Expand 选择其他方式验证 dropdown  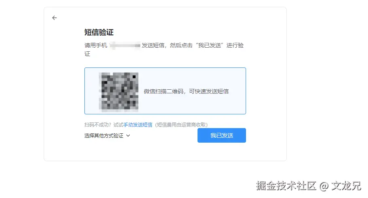click(x=107, y=135)
